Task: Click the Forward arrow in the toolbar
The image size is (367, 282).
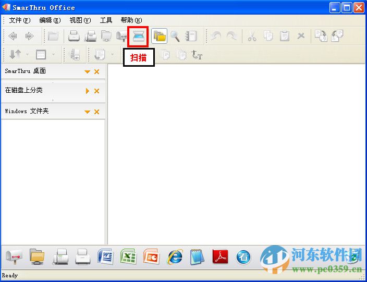Action: (29, 36)
